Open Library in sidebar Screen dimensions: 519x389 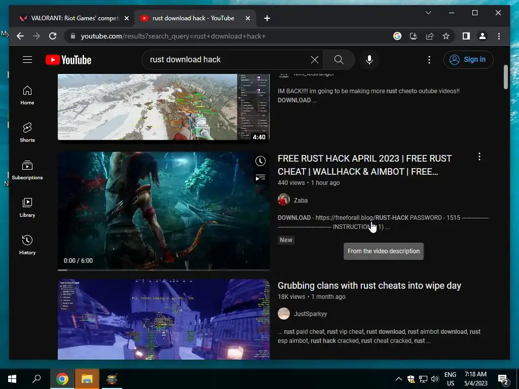[27, 207]
